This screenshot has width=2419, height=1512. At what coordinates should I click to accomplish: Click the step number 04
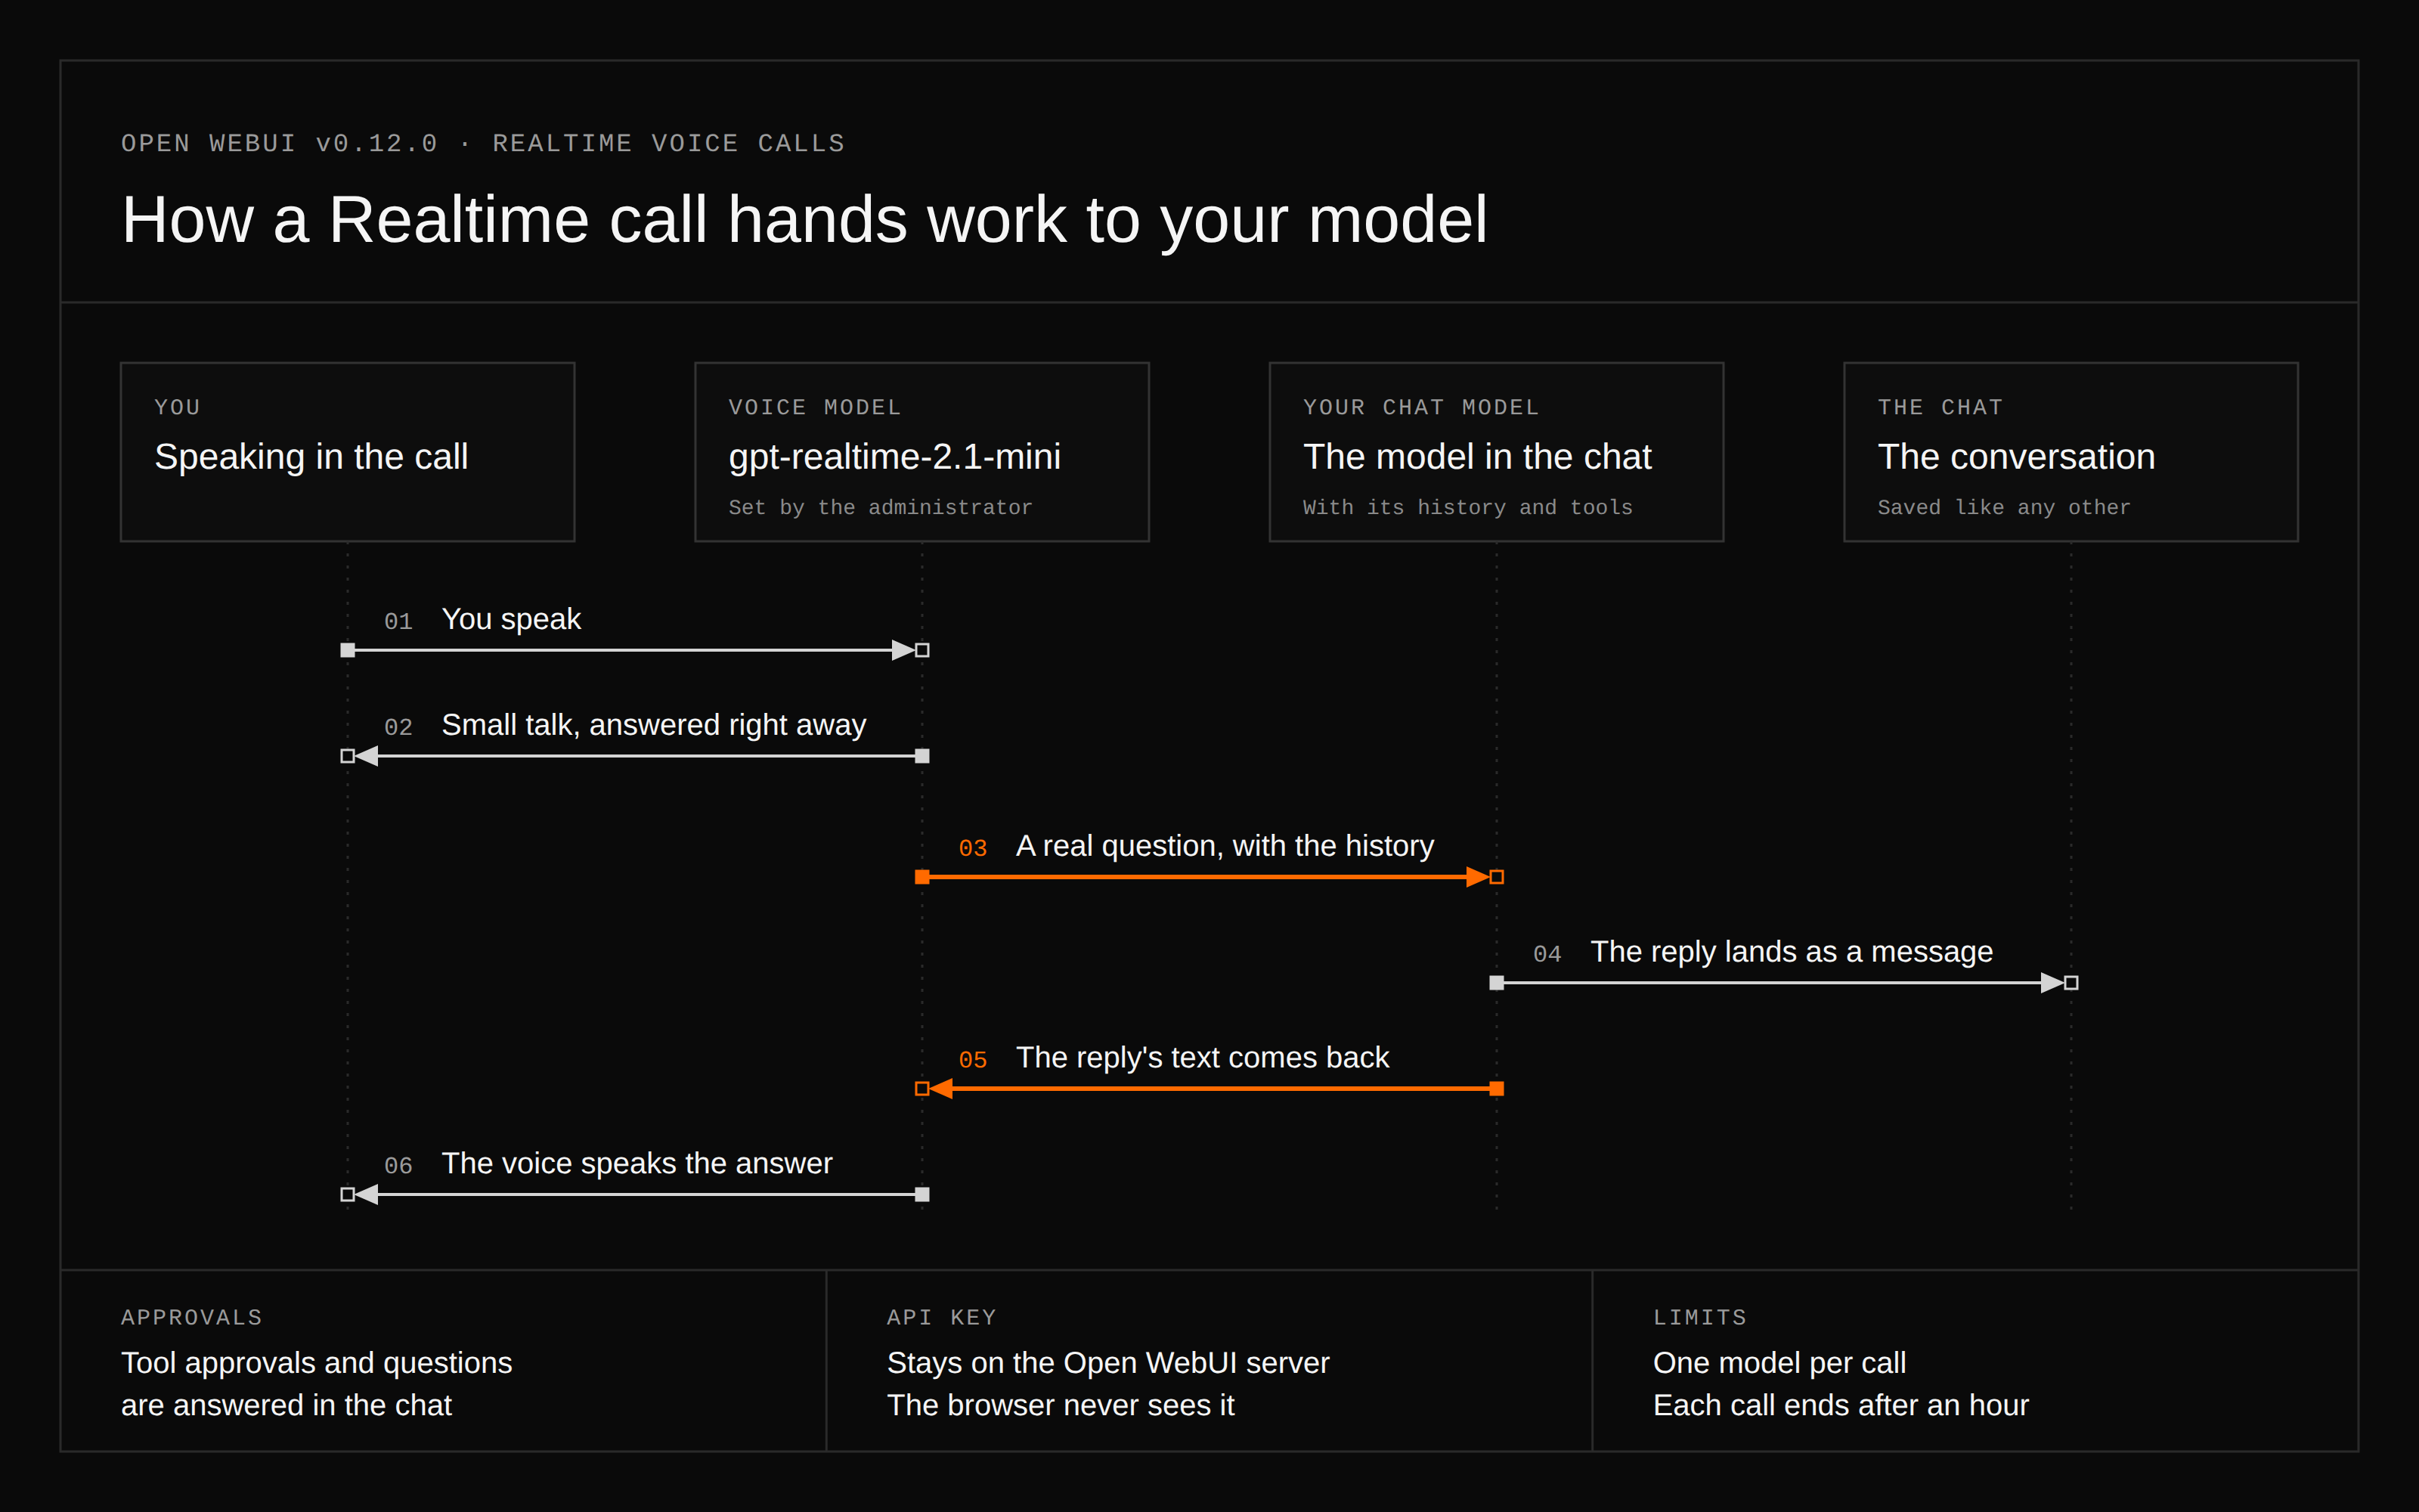pyautogui.click(x=1547, y=955)
